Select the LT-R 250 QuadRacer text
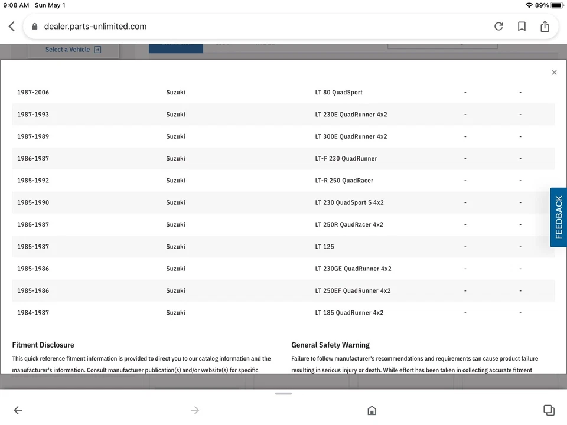The height and width of the screenshot is (425, 567). tap(344, 181)
